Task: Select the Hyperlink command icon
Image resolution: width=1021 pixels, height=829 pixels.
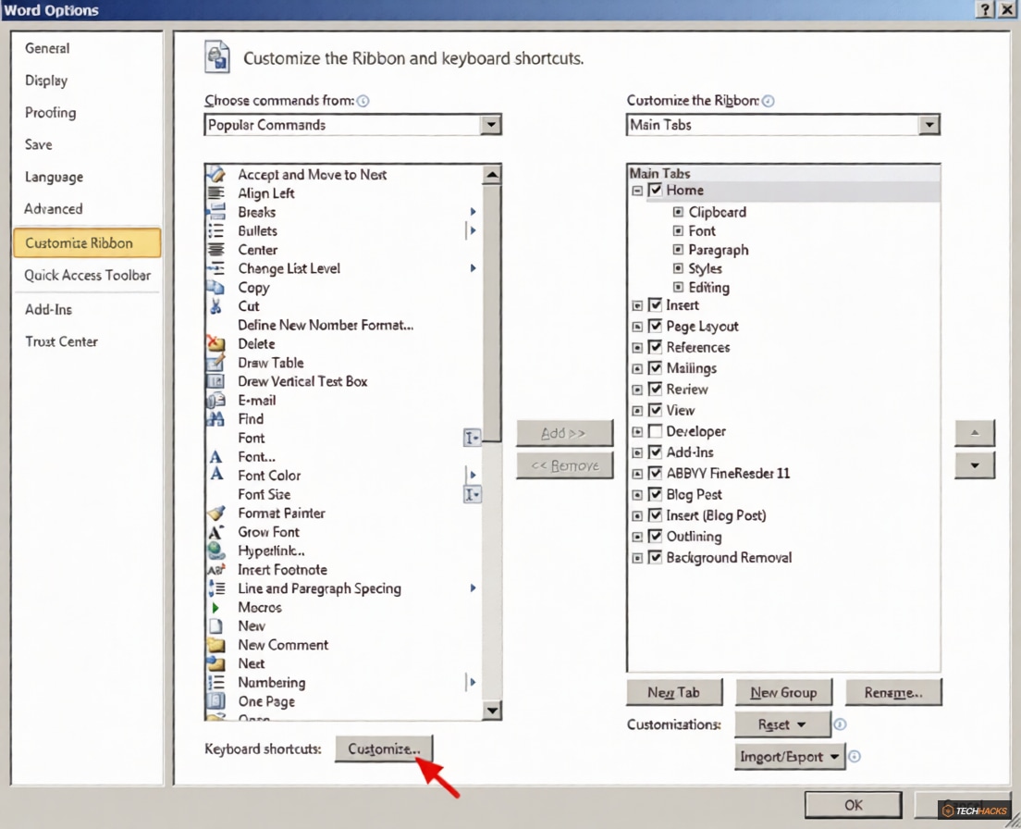Action: coord(217,551)
